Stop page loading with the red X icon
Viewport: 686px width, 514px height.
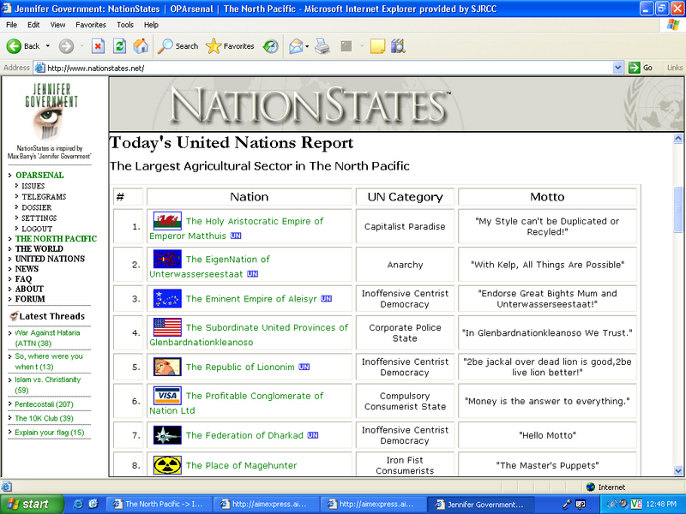tap(98, 46)
